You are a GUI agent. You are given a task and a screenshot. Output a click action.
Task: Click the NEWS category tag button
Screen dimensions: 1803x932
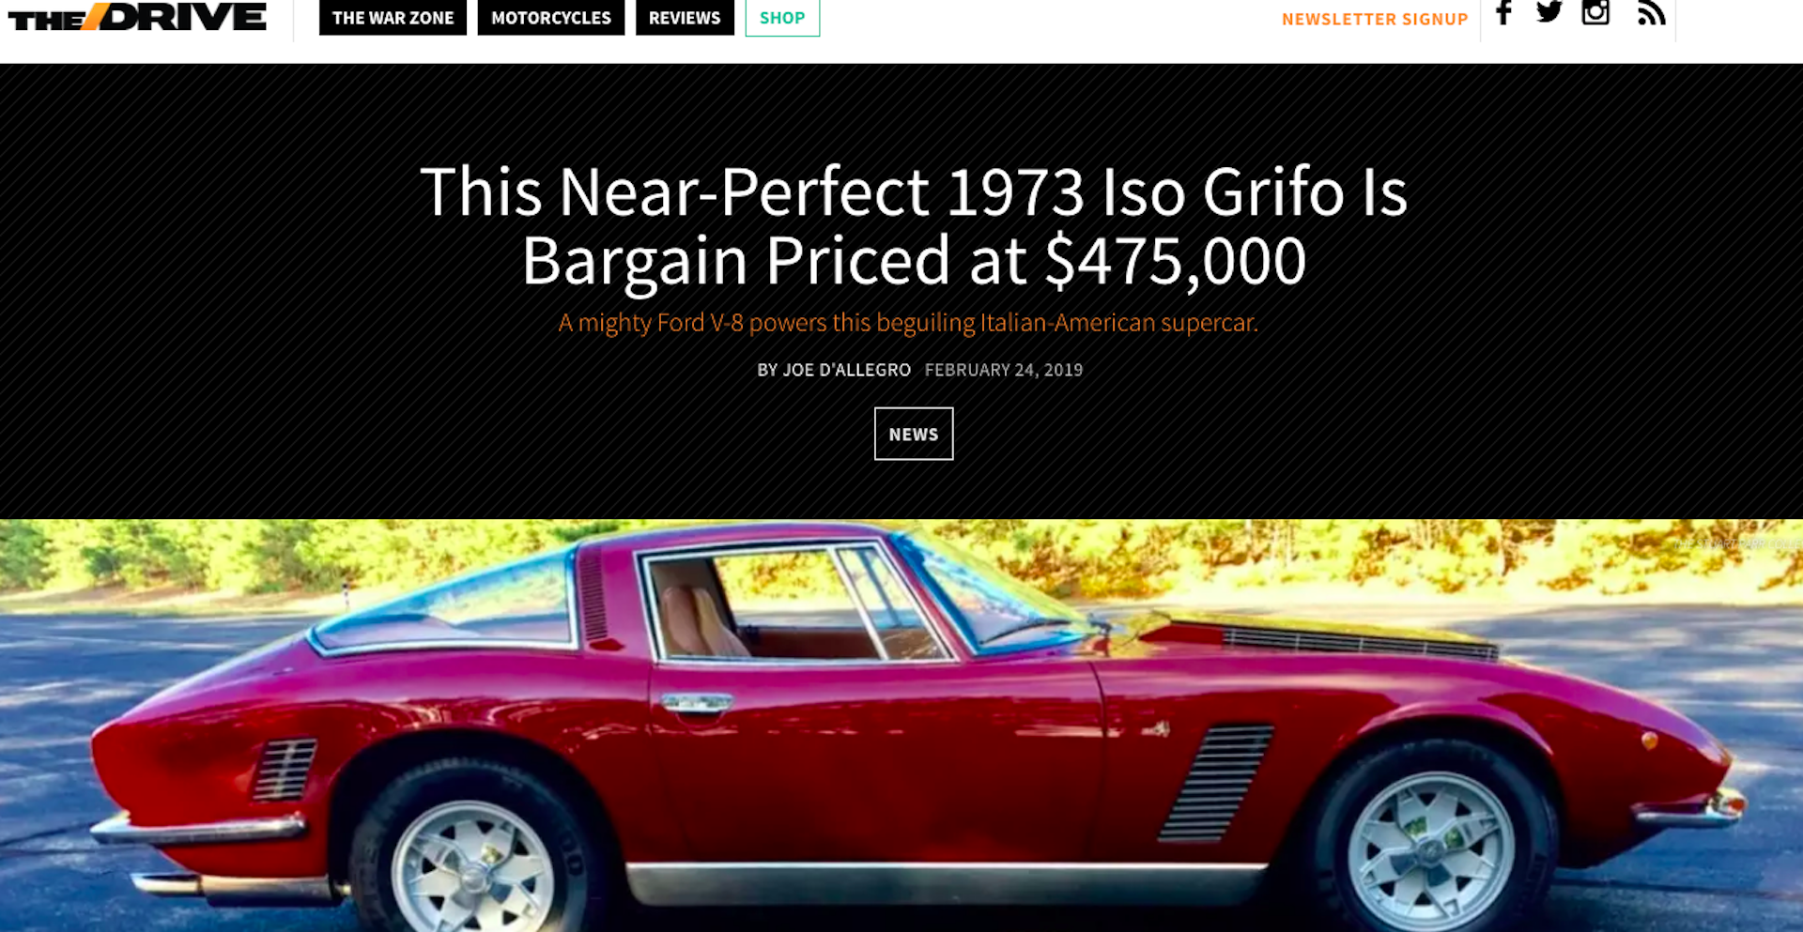[x=914, y=434]
